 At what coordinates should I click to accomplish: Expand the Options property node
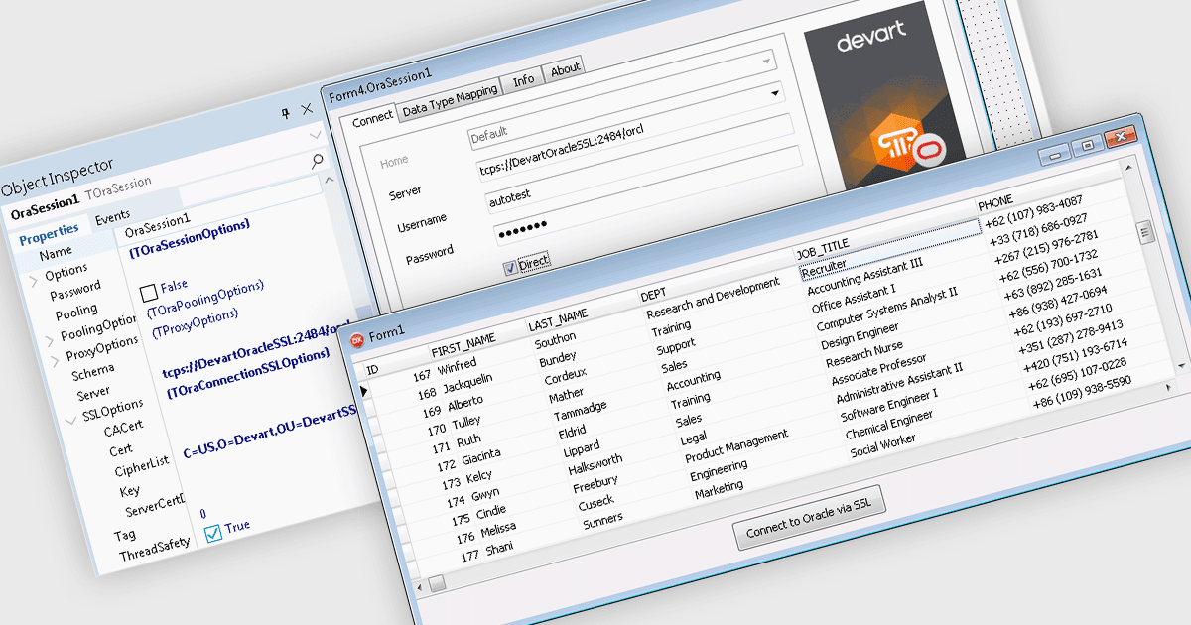click(36, 280)
